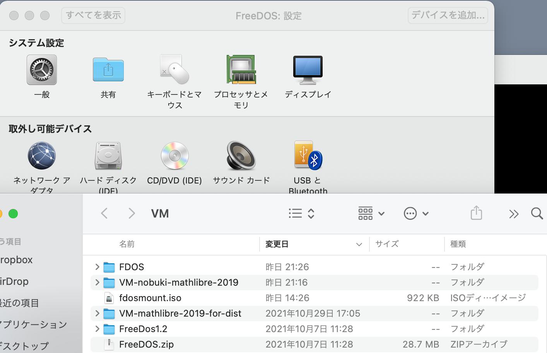547x353 pixels.
Task: Open the Finder grouping options dropdown
Action: pos(371,214)
